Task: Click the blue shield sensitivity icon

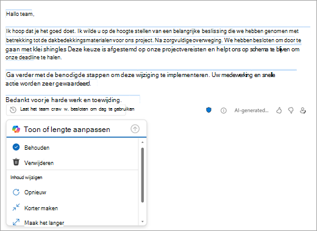Action: pyautogui.click(x=208, y=110)
